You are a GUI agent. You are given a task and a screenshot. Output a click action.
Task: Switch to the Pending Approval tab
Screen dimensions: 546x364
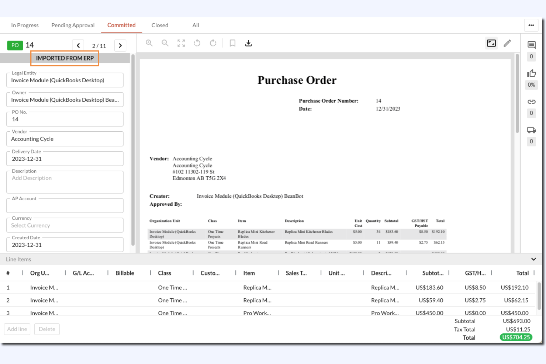(x=73, y=25)
